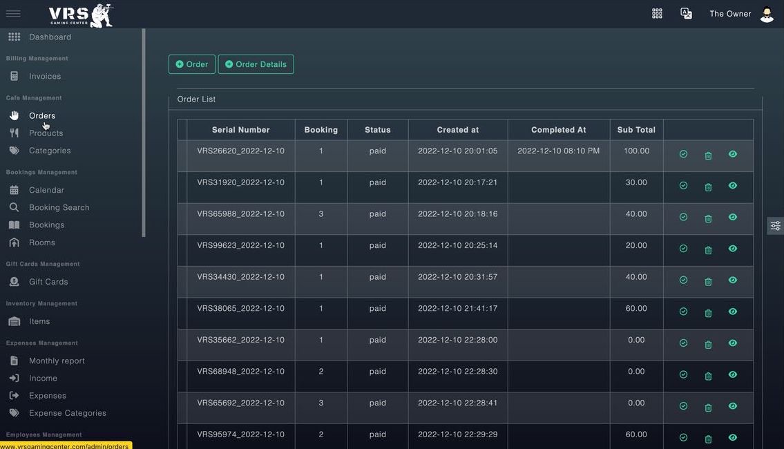Click check icon for order VRS38065_2022-12-10
Image resolution: width=784 pixels, height=449 pixels.
coord(684,312)
